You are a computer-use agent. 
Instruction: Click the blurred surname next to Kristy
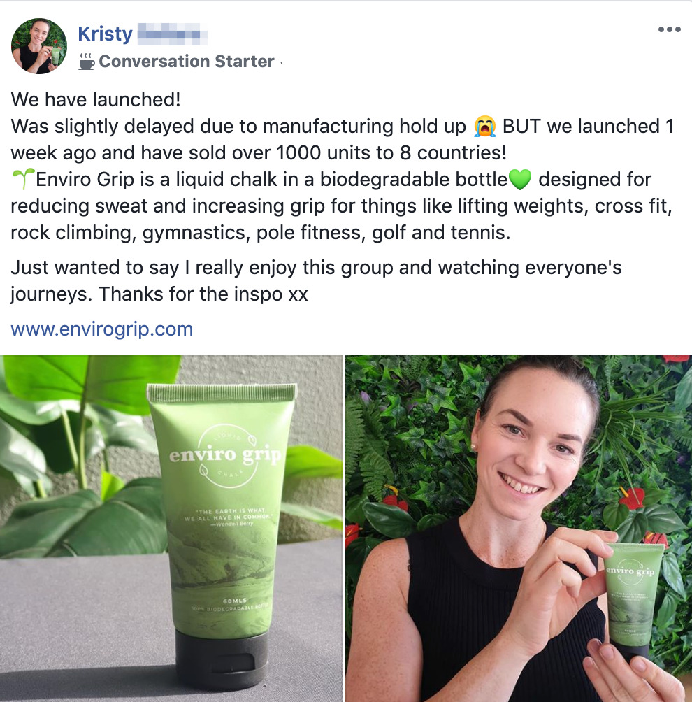173,34
